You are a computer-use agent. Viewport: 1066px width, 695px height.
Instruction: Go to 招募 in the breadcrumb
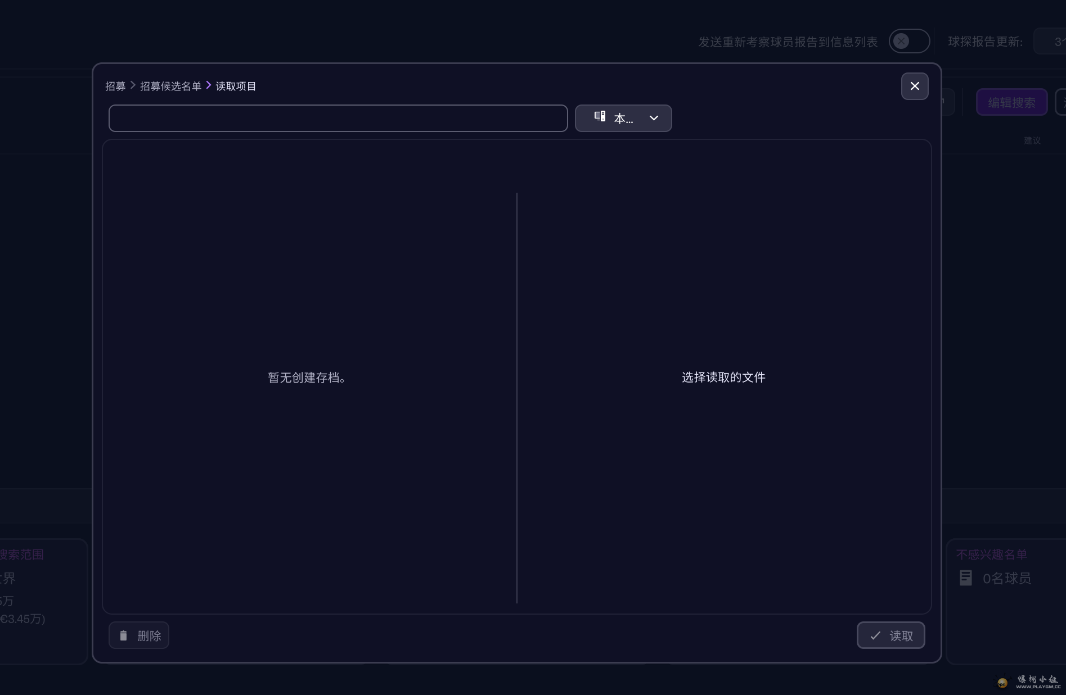[x=115, y=86]
